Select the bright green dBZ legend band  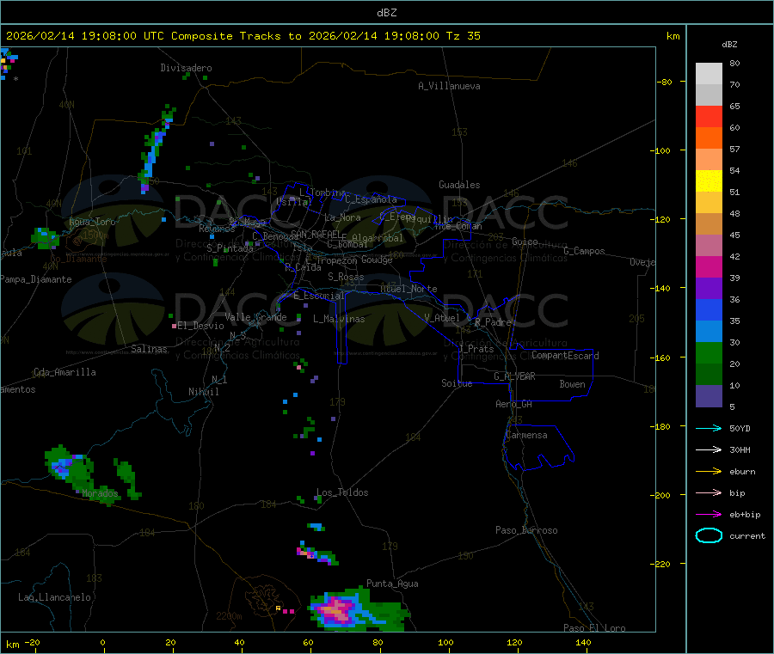tap(709, 352)
